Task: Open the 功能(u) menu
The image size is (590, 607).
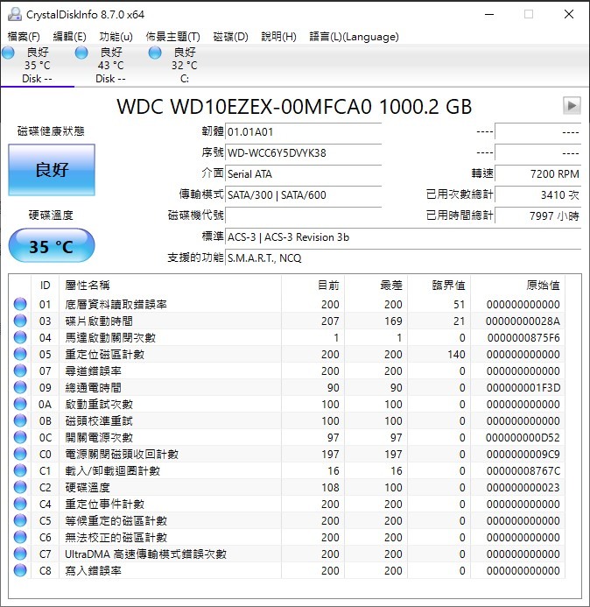Action: point(116,37)
